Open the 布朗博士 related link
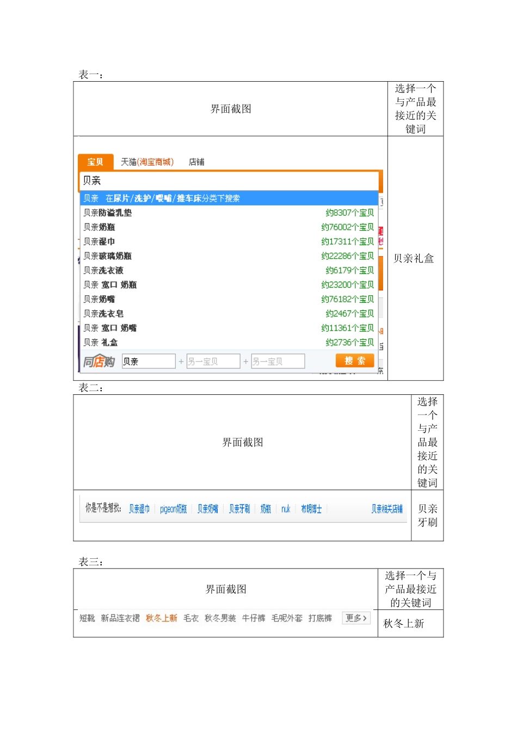 coord(311,509)
